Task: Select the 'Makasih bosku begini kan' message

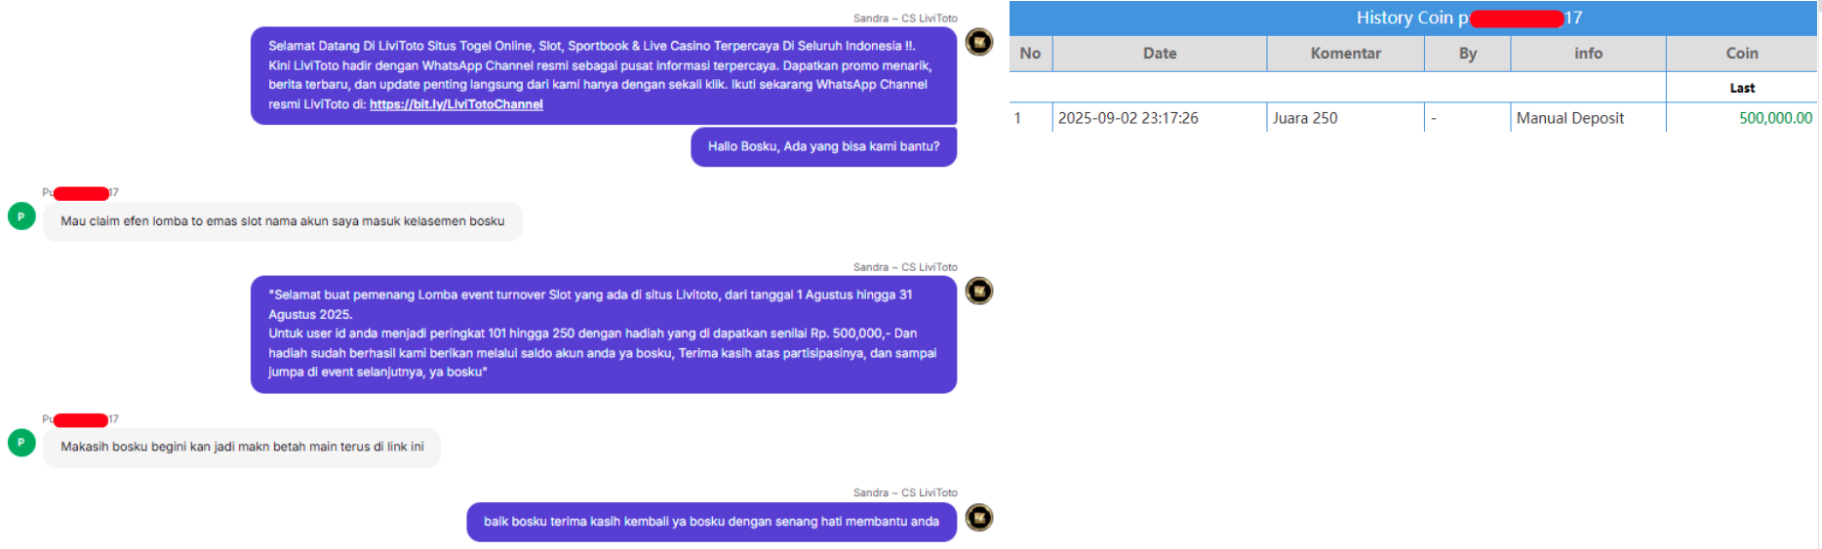Action: (242, 447)
